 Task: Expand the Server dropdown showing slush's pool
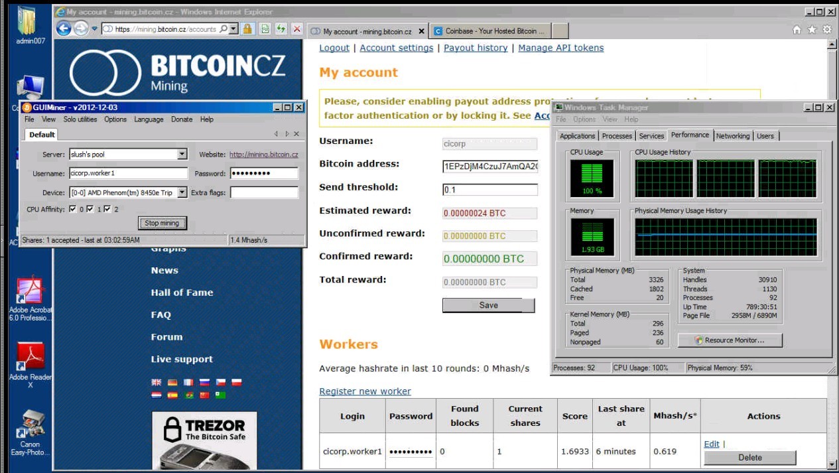point(182,155)
